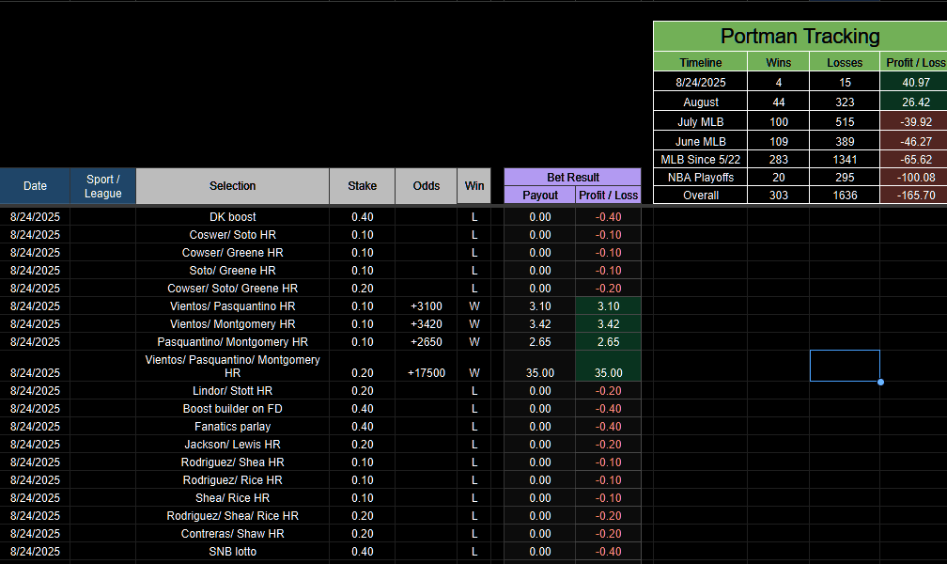This screenshot has width=947, height=564.
Task: Select the green 35.00 profit cell
Action: 608,367
